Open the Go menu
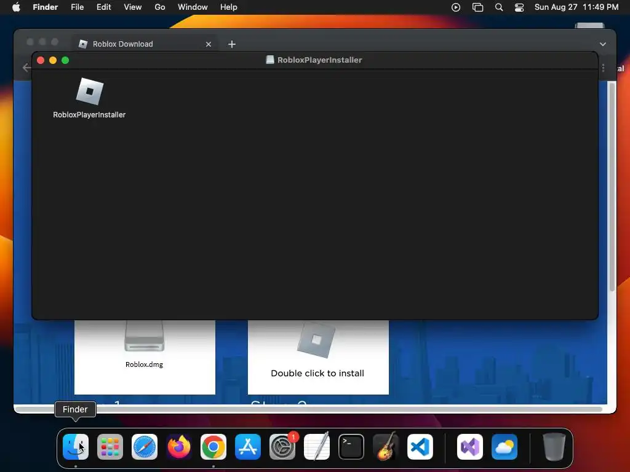Viewport: 630px width, 472px height. click(160, 7)
